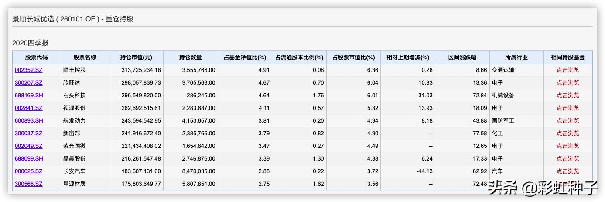Select the 持仓数量 column header
This screenshot has height=202, width=605.
(x=190, y=57)
